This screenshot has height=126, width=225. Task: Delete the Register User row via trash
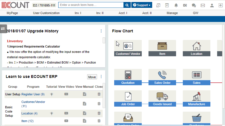99,94
